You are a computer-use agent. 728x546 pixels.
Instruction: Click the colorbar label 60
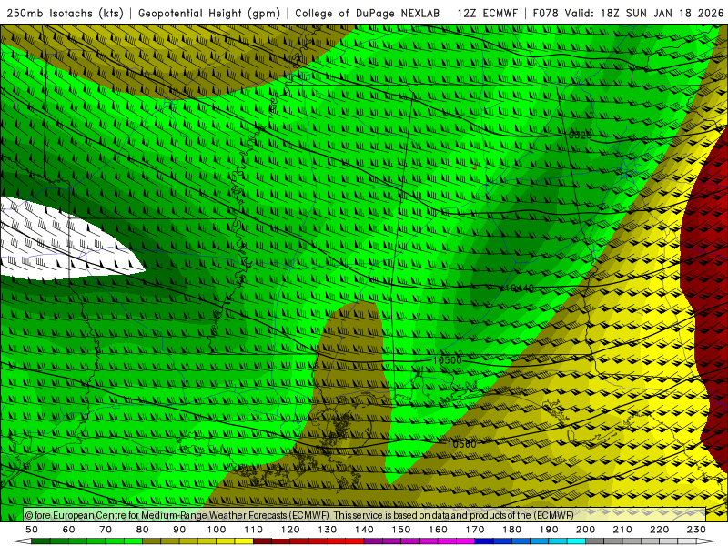[x=69, y=530]
